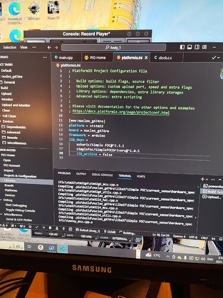Open the new terminal plus dropdown

(x=207, y=179)
